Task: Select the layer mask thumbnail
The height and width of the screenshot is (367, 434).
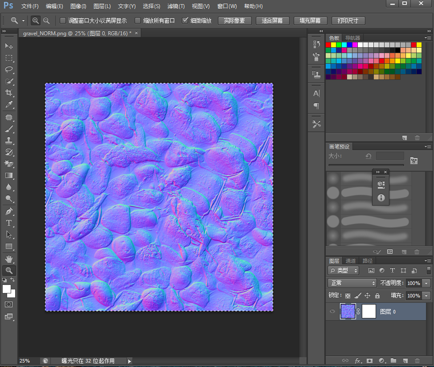Action: 368,311
